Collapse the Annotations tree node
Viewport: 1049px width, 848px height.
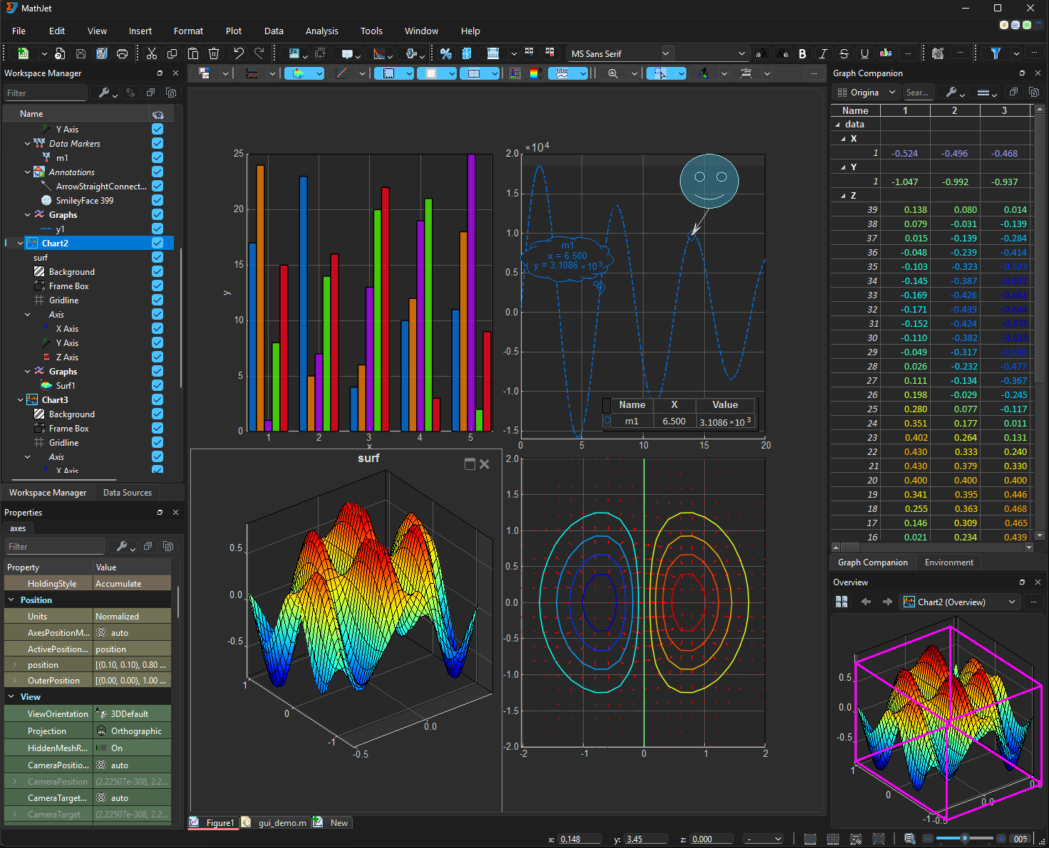tap(28, 172)
